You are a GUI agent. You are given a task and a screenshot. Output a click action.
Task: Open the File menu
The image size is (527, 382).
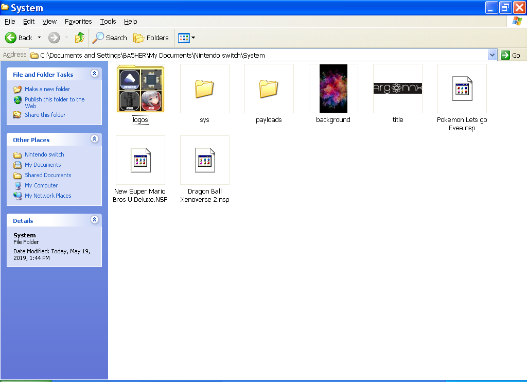tap(10, 22)
